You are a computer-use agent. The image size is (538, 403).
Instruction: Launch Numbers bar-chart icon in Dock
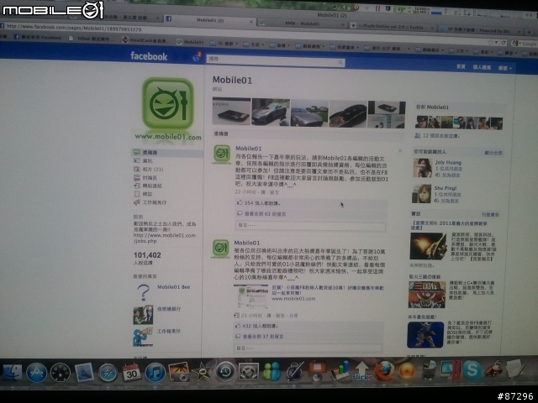click(340, 371)
